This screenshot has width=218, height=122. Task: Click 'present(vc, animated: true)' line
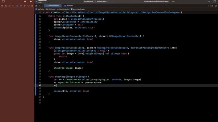point(72,91)
